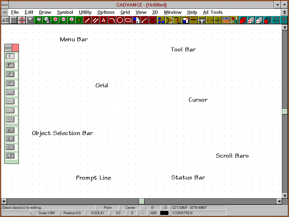The height and width of the screenshot is (217, 289).
Task: Click the black color swatch in status bar
Action: point(164,213)
